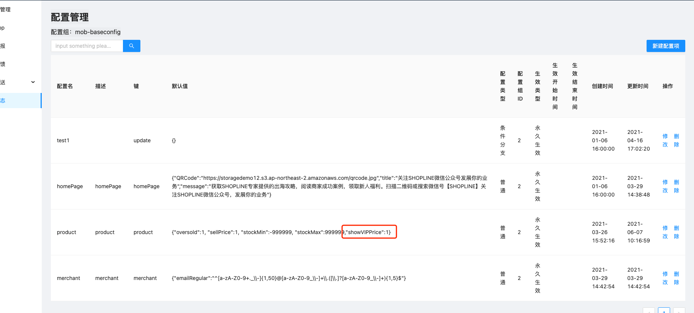
Task: Open the 管理 sidebar menu item
Action: (x=6, y=9)
